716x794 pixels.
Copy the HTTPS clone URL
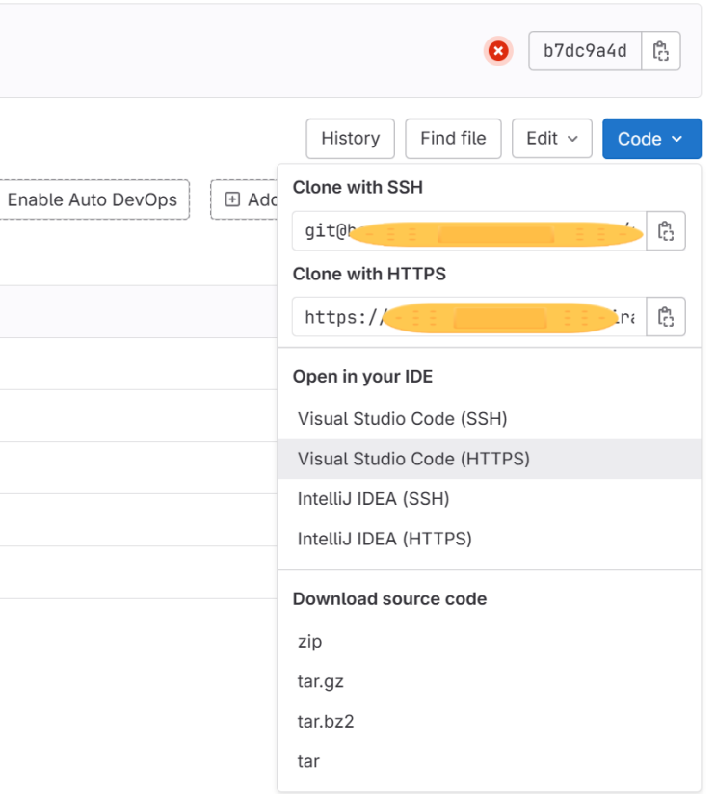tap(665, 317)
